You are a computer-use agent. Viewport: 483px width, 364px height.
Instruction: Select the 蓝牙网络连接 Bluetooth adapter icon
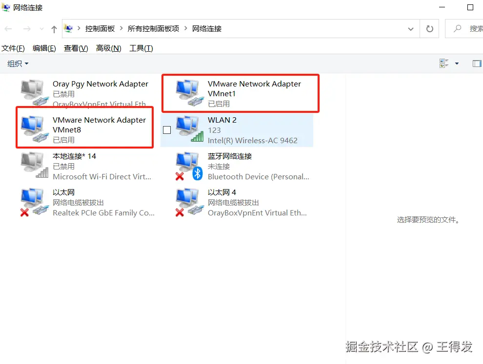point(190,166)
